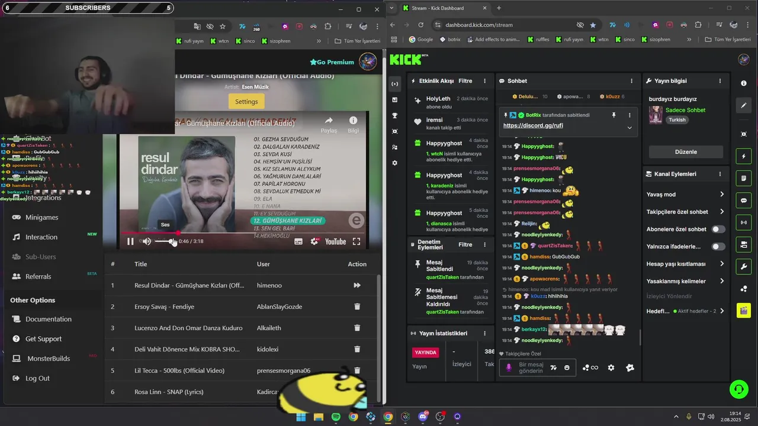Open Yayın bilgisi panel three-dot menu
The height and width of the screenshot is (426, 758).
720,81
